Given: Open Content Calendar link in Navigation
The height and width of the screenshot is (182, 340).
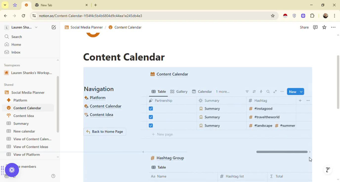Looking at the screenshot, I should coord(105,106).
